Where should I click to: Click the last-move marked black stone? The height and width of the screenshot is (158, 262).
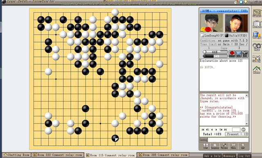point(115,138)
